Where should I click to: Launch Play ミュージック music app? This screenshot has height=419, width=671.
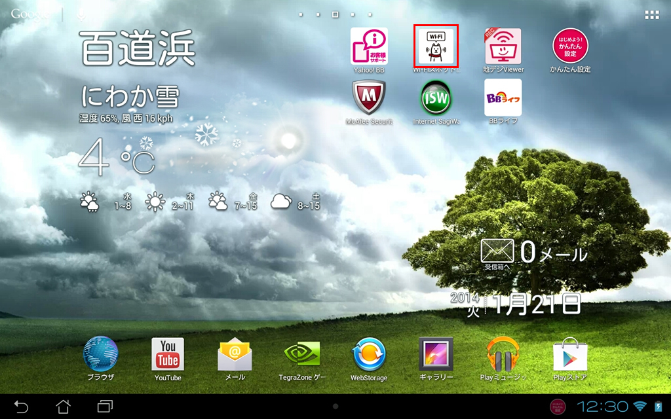[x=503, y=359]
